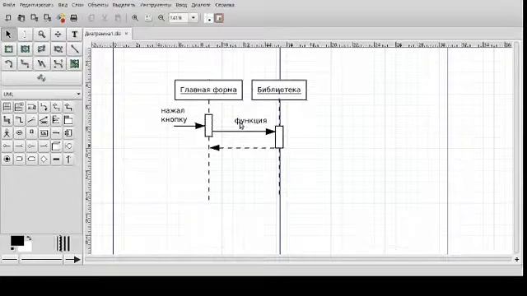Select the Magnify tool in toolbox
Screen dimensions: 527x296
coord(41,35)
